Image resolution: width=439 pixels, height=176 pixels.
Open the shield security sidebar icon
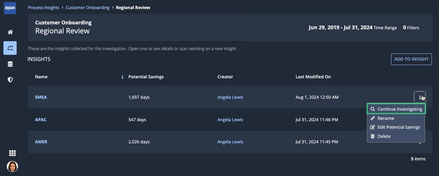click(x=10, y=80)
